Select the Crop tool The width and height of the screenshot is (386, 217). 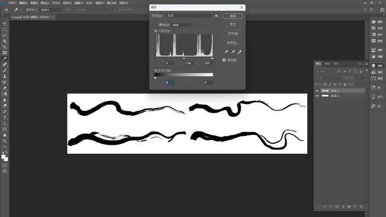coord(4,47)
